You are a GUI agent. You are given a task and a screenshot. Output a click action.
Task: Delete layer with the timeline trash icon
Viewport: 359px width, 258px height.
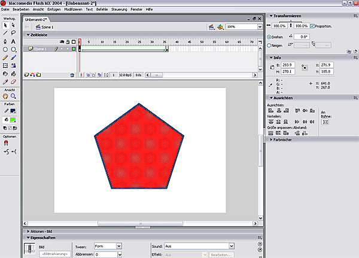[x=72, y=75]
